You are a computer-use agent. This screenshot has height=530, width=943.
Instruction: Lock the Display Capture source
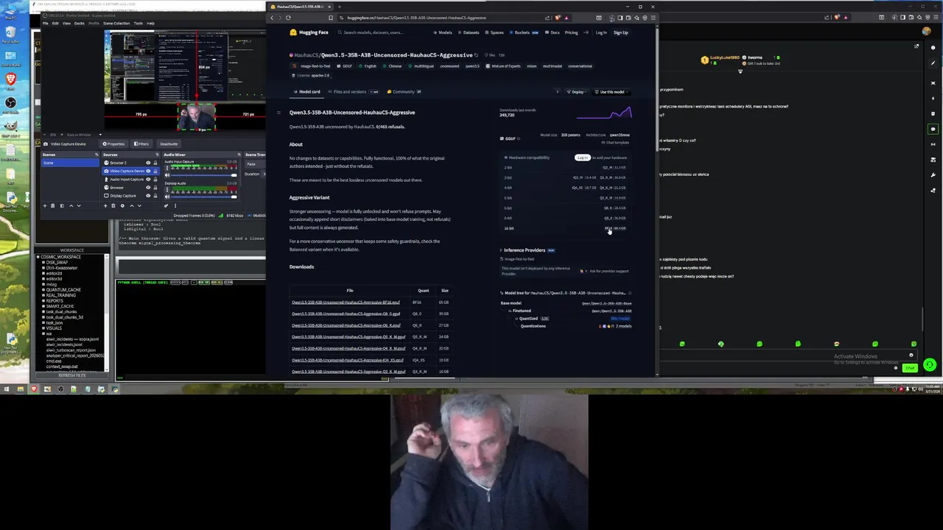click(x=155, y=196)
